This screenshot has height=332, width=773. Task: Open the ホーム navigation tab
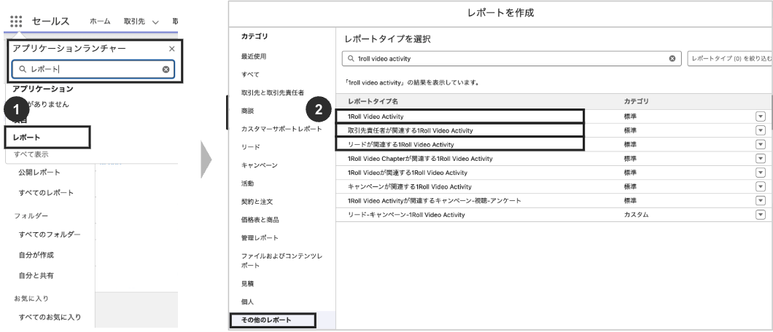pyautogui.click(x=100, y=21)
